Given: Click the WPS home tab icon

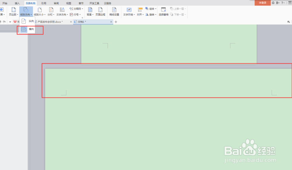Looking at the screenshot, I should point(15,22).
